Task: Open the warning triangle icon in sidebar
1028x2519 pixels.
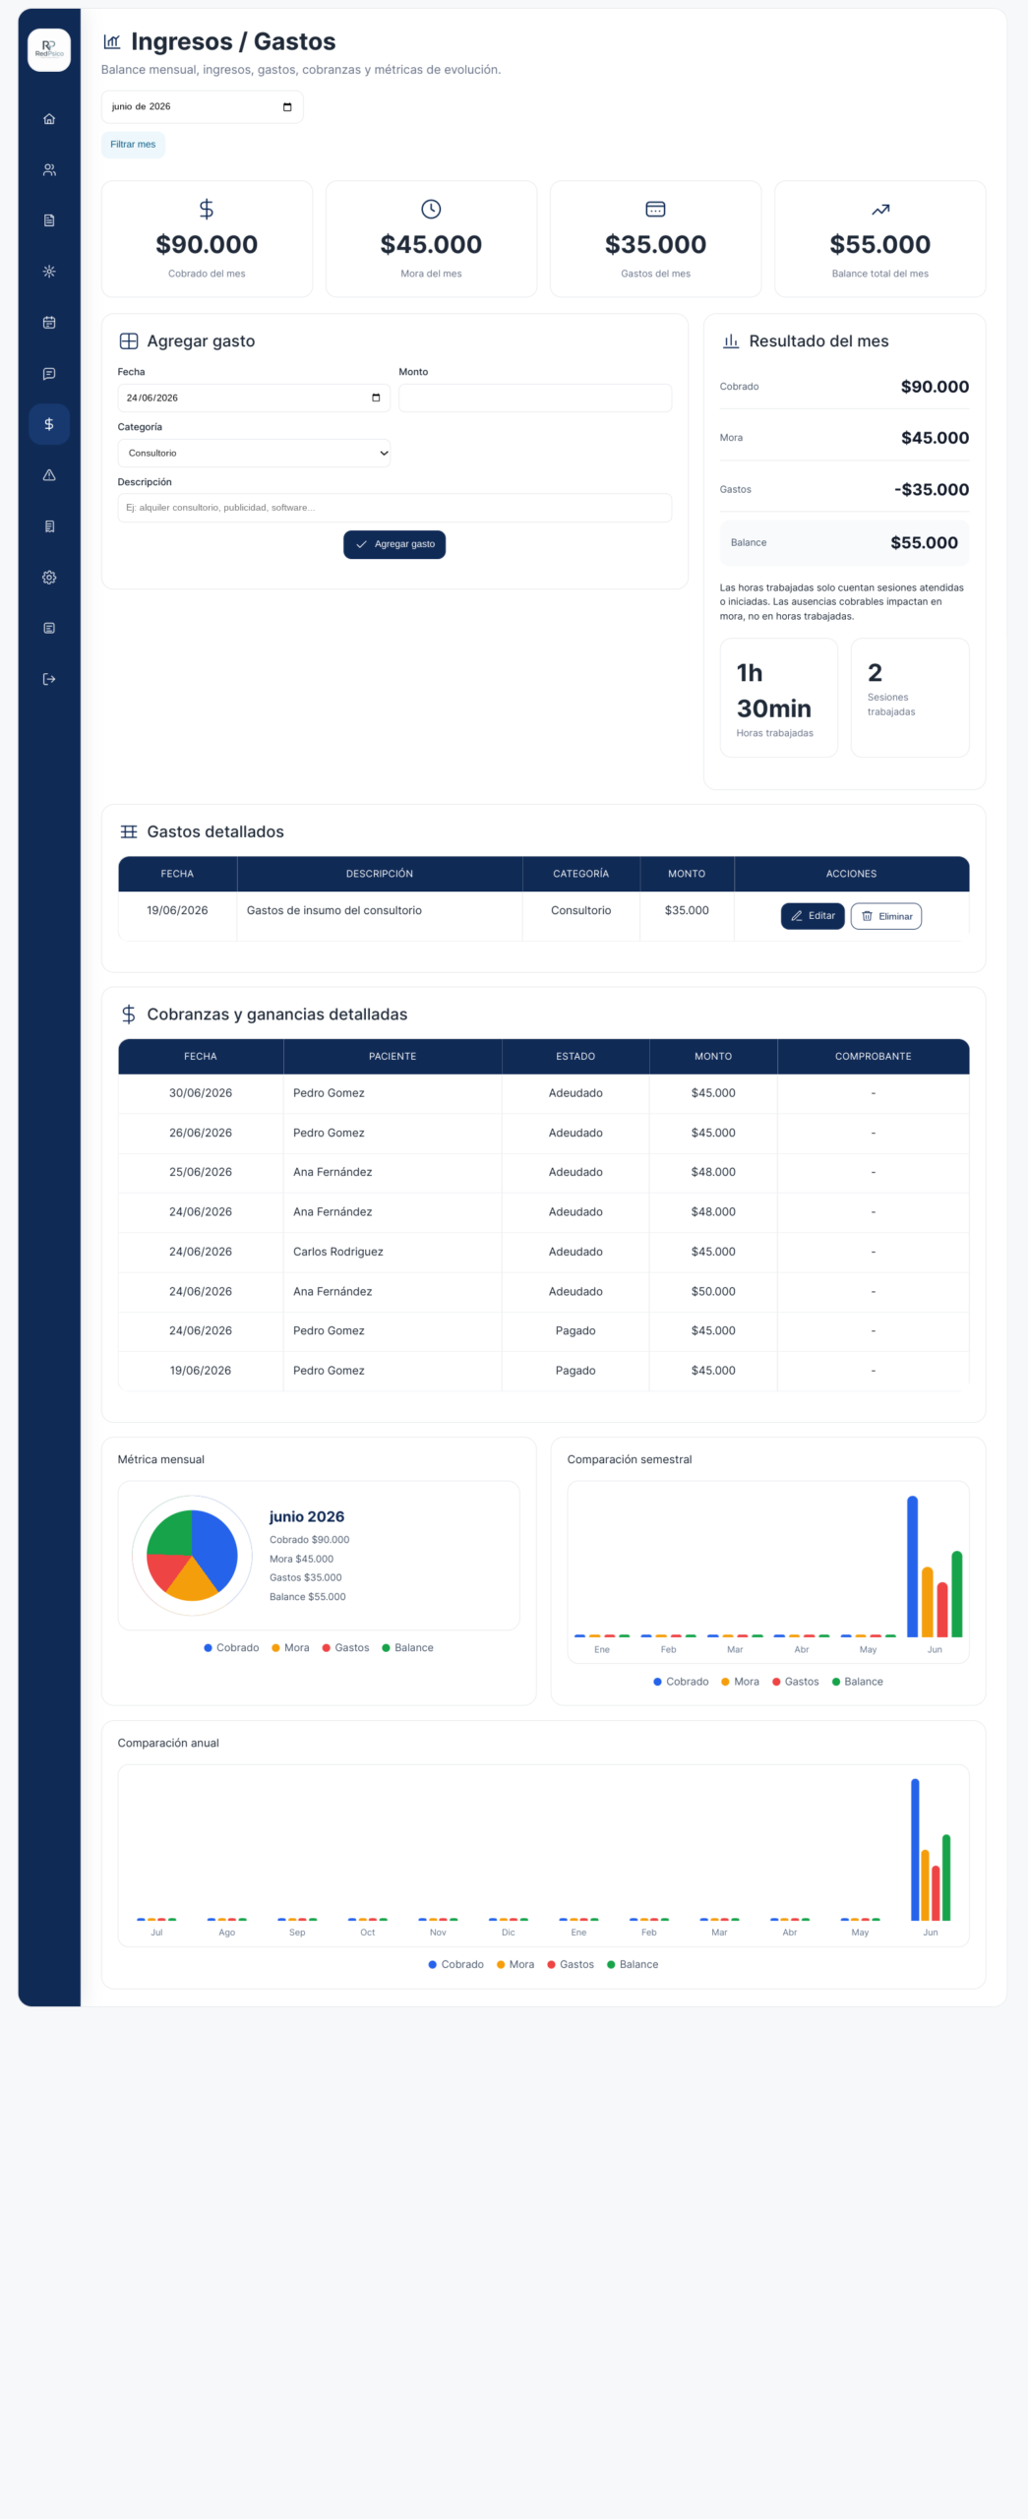Action: pyautogui.click(x=49, y=475)
